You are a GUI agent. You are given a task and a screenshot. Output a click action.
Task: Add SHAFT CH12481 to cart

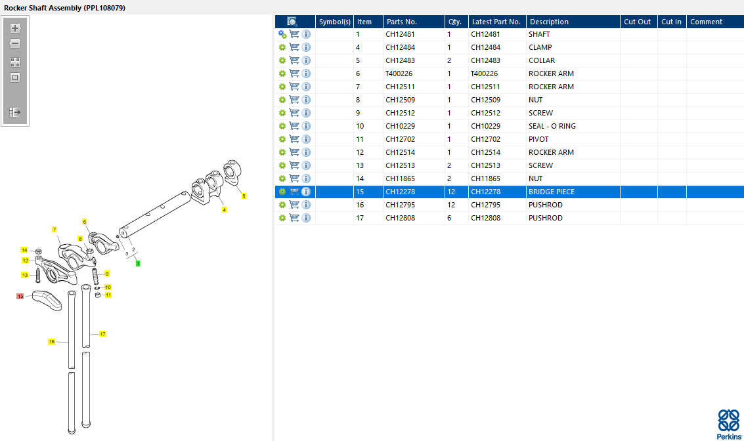pos(294,34)
